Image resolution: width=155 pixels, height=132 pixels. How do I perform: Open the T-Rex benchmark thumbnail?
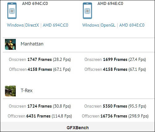tap(10, 91)
